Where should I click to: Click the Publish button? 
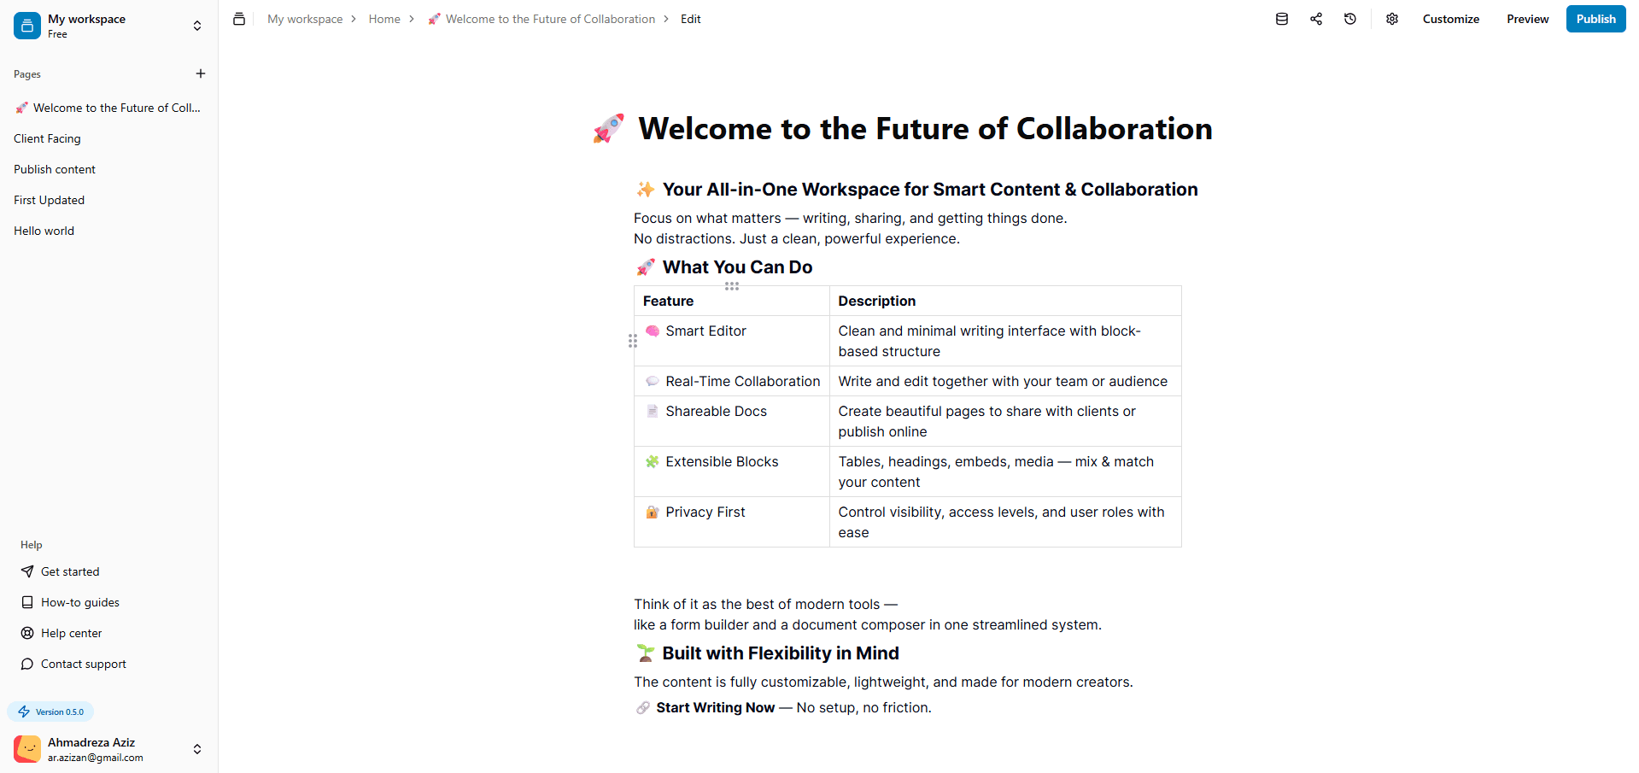point(1595,19)
